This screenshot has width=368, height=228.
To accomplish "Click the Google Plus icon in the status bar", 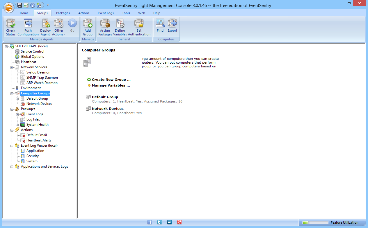I will click(179, 222).
